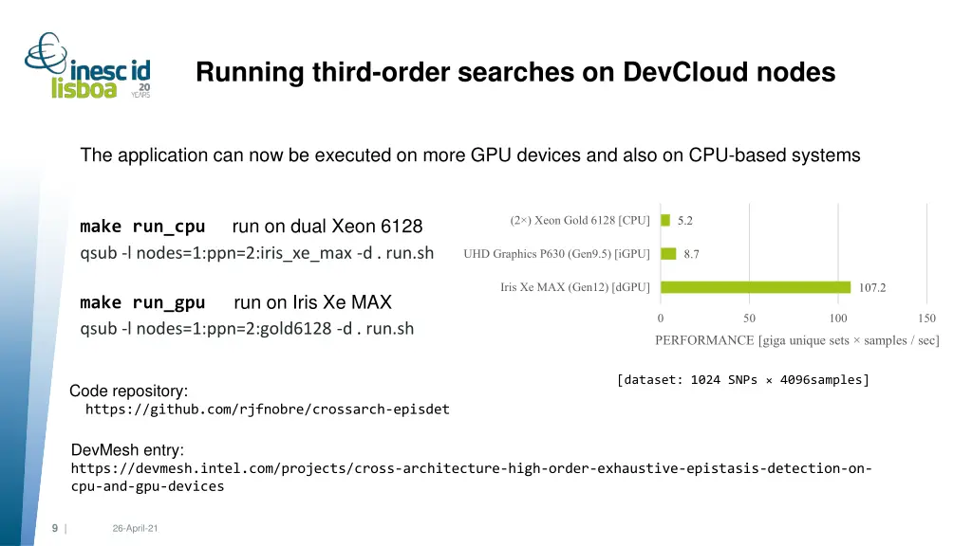Image resolution: width=972 pixels, height=546 pixels.
Task: Select the slide title 'Running third-order searches on DevCloud nodes'
Action: 515,72
